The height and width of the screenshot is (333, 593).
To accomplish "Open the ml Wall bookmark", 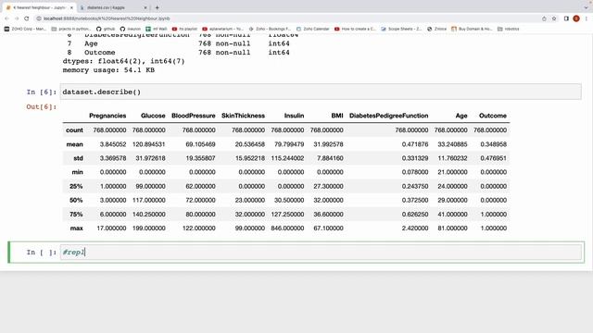I will pyautogui.click(x=157, y=29).
